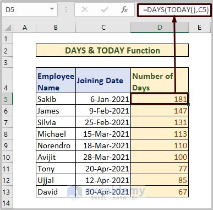Select the days cell showing 147

pyautogui.click(x=160, y=110)
